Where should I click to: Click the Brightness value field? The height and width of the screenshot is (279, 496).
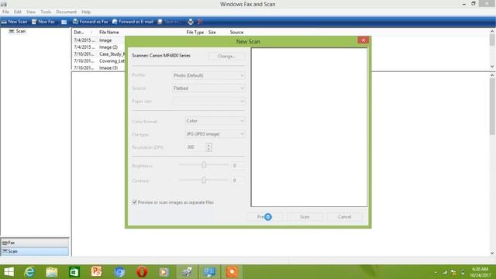(238, 165)
